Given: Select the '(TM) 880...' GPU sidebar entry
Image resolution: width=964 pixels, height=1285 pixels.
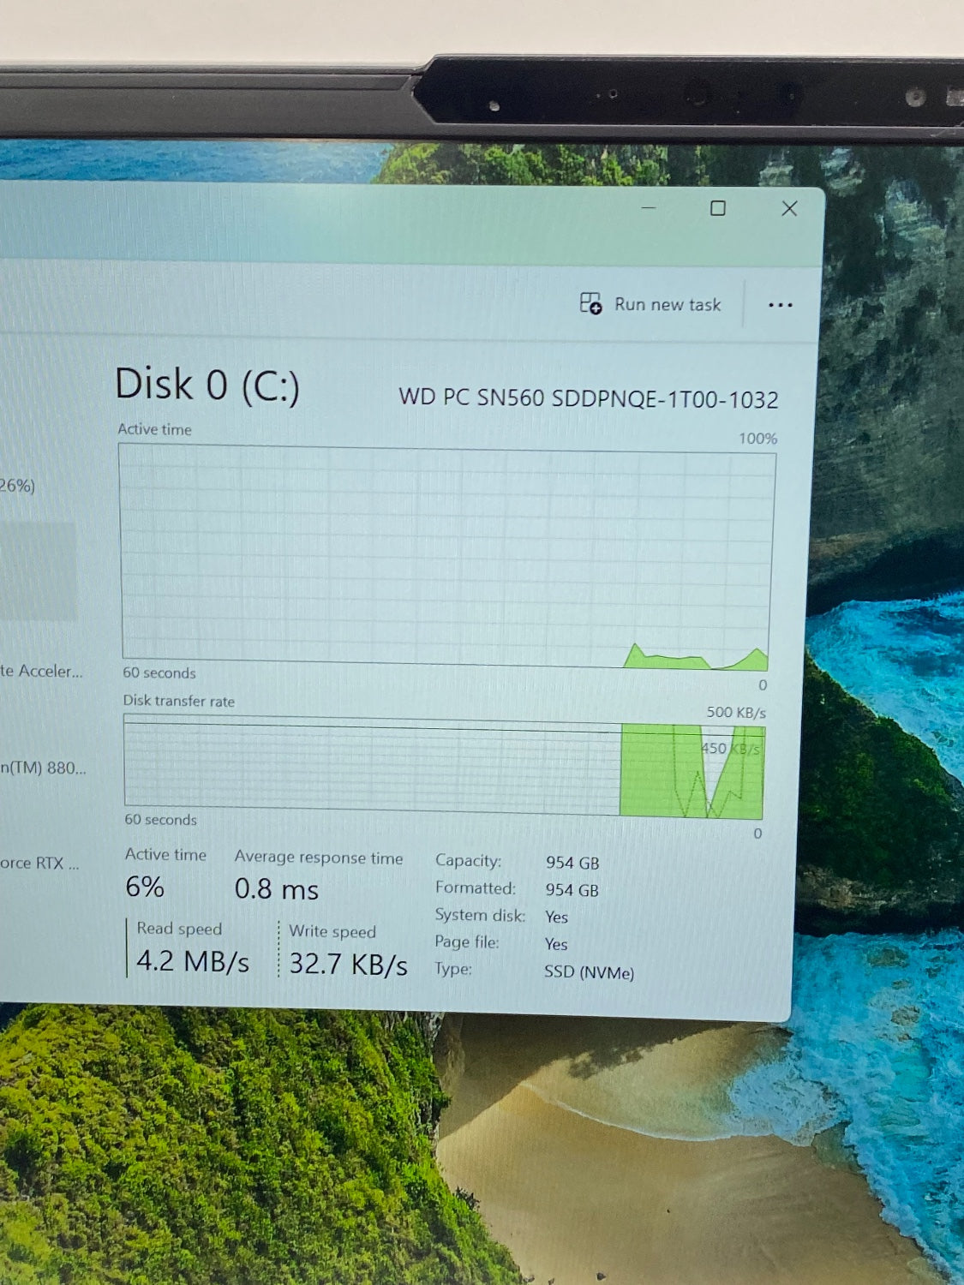Looking at the screenshot, I should [43, 768].
